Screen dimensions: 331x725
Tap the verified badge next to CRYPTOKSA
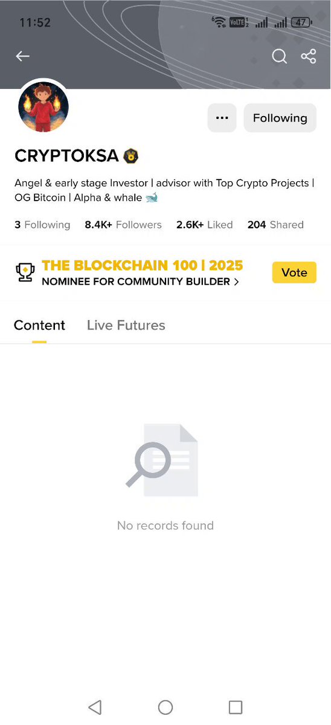point(131,156)
